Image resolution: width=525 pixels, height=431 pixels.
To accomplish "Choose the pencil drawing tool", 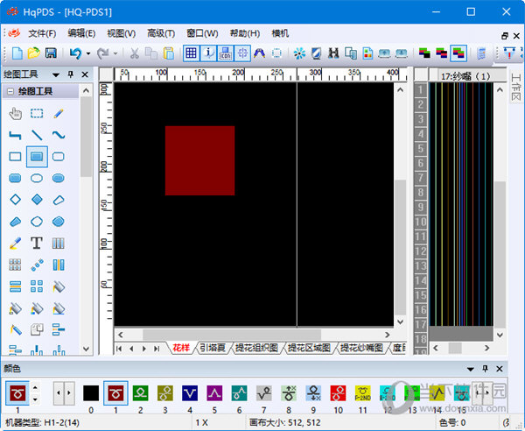I will click(59, 113).
